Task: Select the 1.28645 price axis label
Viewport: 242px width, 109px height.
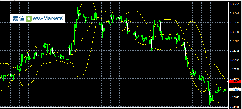Action: (x=235, y=97)
